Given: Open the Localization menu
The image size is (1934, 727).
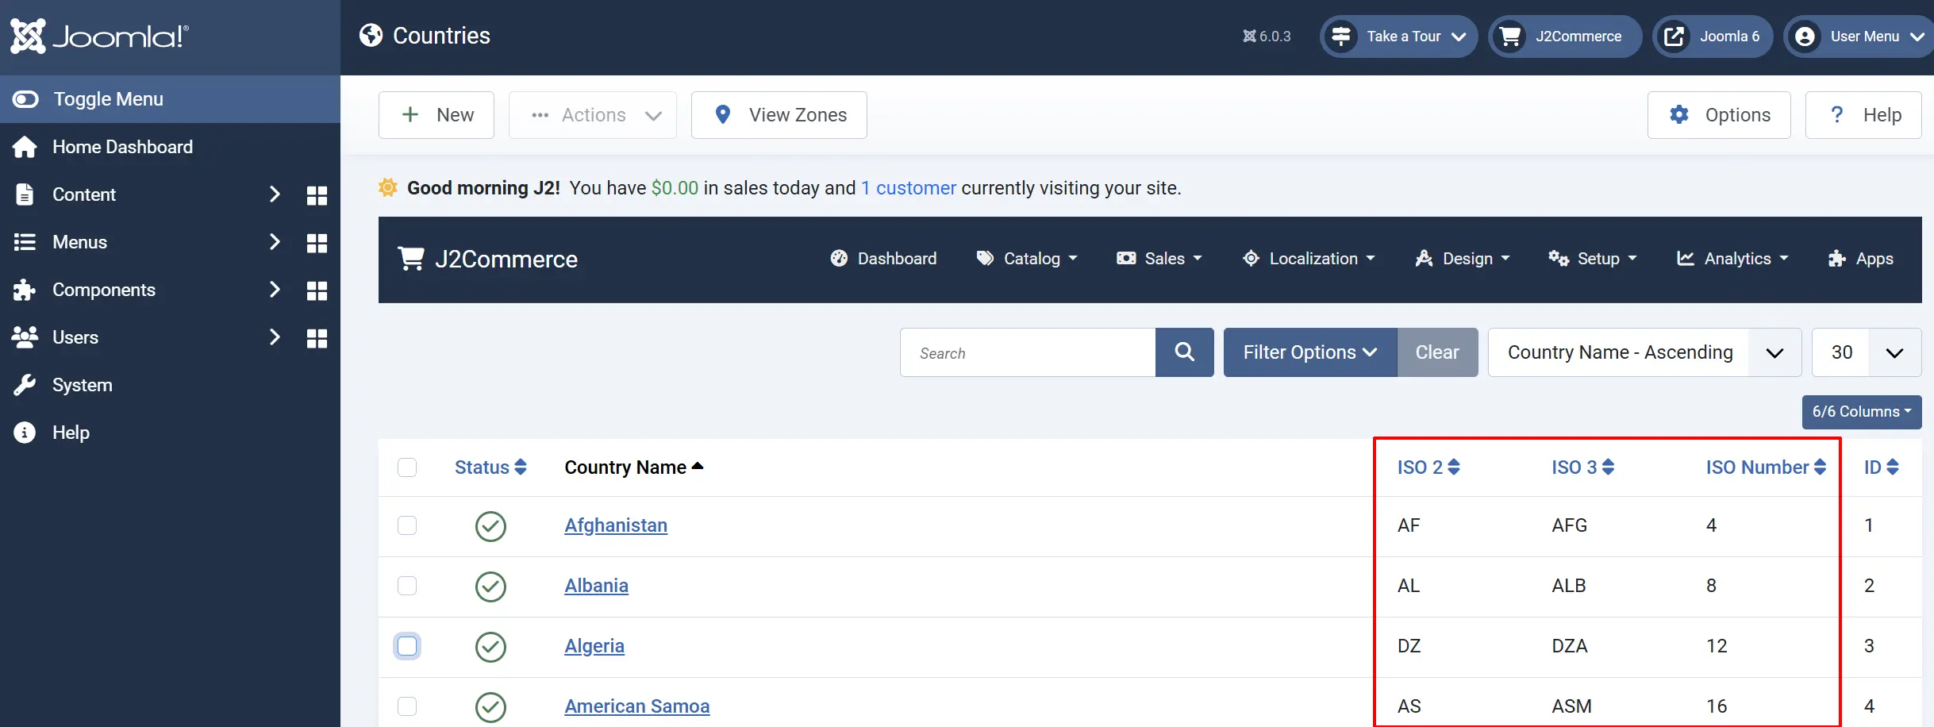Looking at the screenshot, I should coord(1309,259).
